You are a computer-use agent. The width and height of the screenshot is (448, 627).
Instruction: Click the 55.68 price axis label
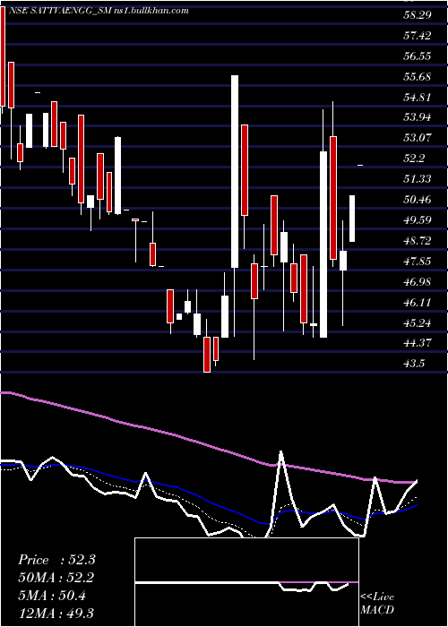pos(418,76)
